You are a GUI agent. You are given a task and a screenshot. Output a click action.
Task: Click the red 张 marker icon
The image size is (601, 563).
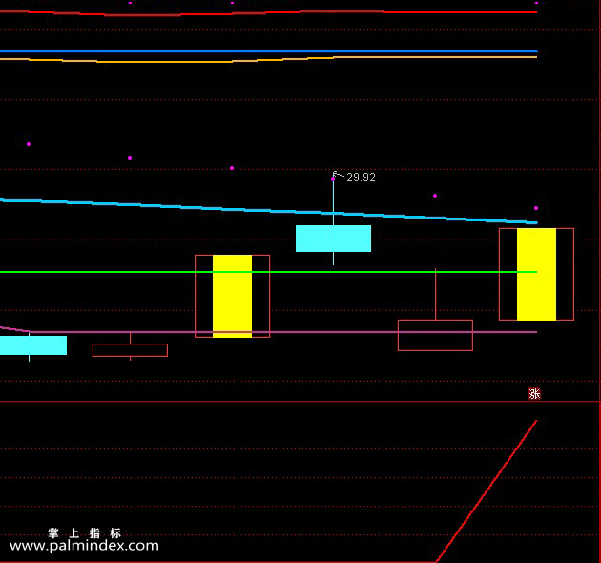coord(534,393)
